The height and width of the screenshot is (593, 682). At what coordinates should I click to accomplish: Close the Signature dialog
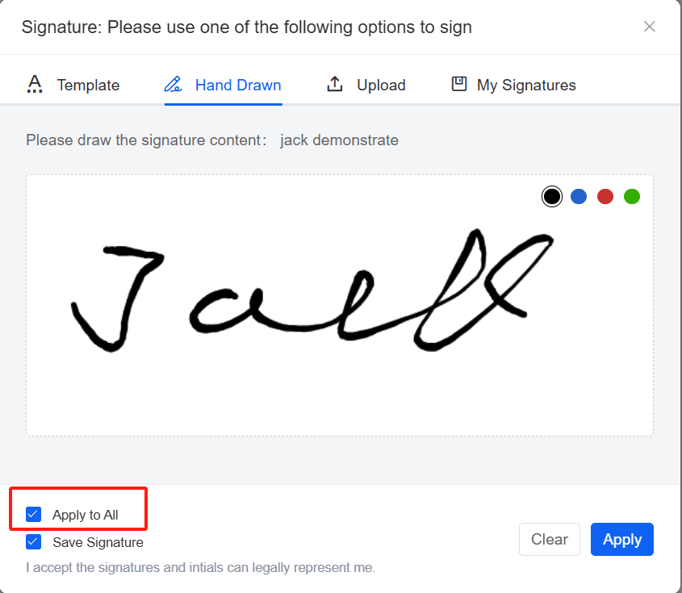point(650,27)
